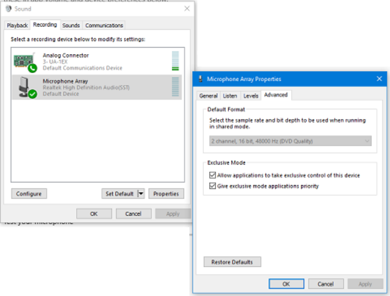The height and width of the screenshot is (296, 390).
Task: Toggle Give exclusive mode applications priority
Action: (x=212, y=186)
